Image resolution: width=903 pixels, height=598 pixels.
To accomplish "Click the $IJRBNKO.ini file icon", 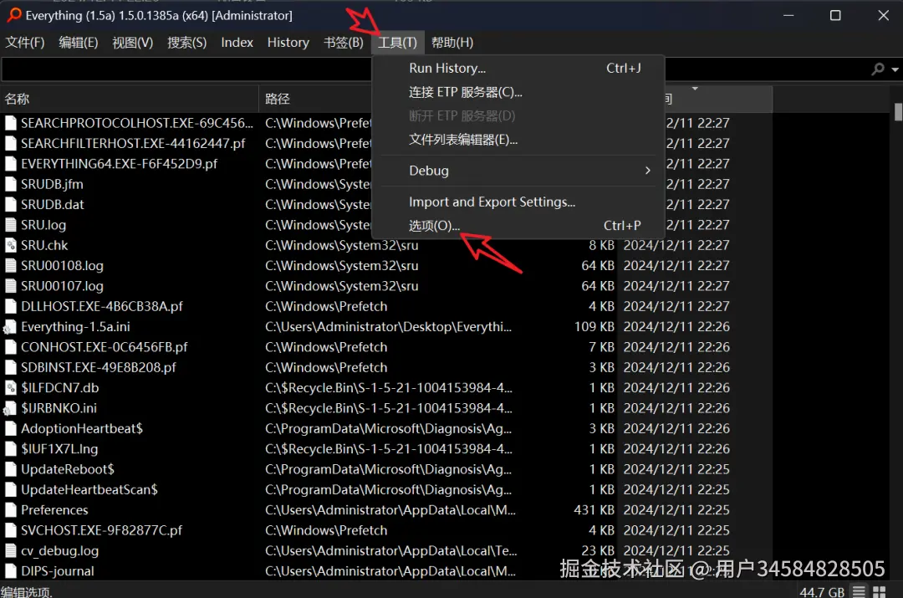I will tap(10, 408).
